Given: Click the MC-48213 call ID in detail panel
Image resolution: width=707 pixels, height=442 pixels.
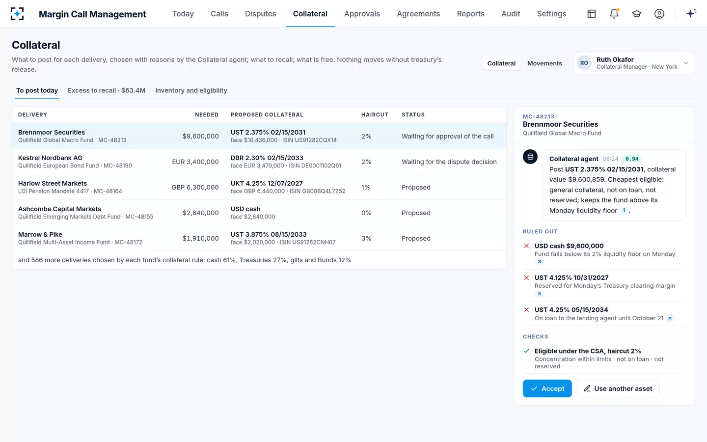Looking at the screenshot, I should click(x=539, y=116).
